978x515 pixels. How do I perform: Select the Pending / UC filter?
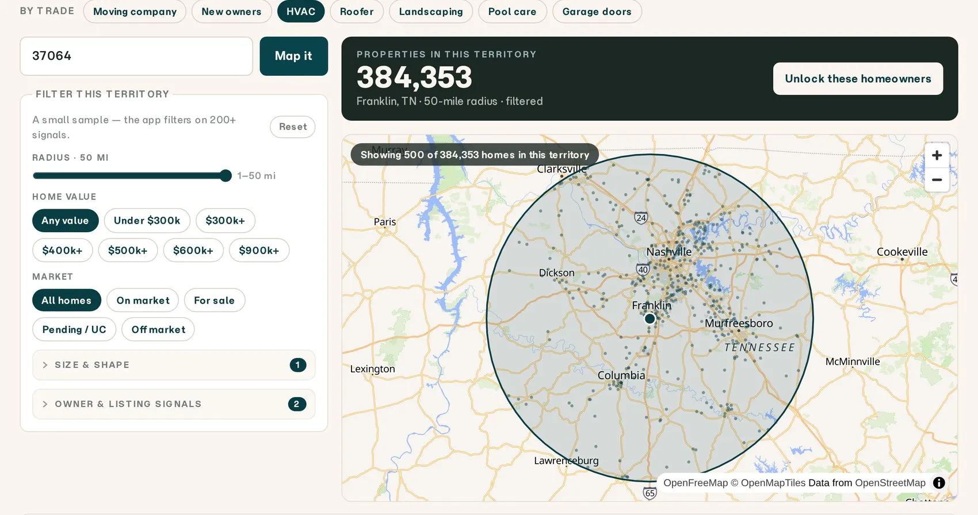(74, 329)
